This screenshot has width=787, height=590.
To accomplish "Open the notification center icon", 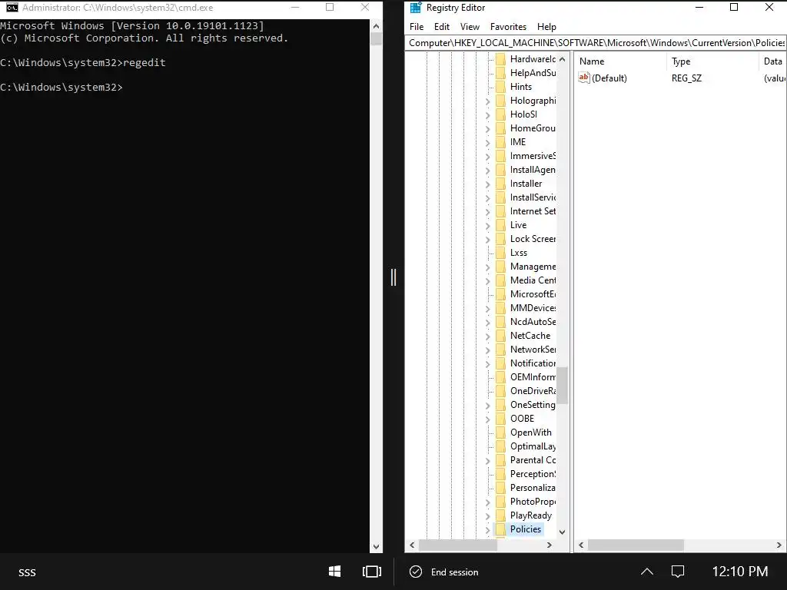I will pos(678,572).
